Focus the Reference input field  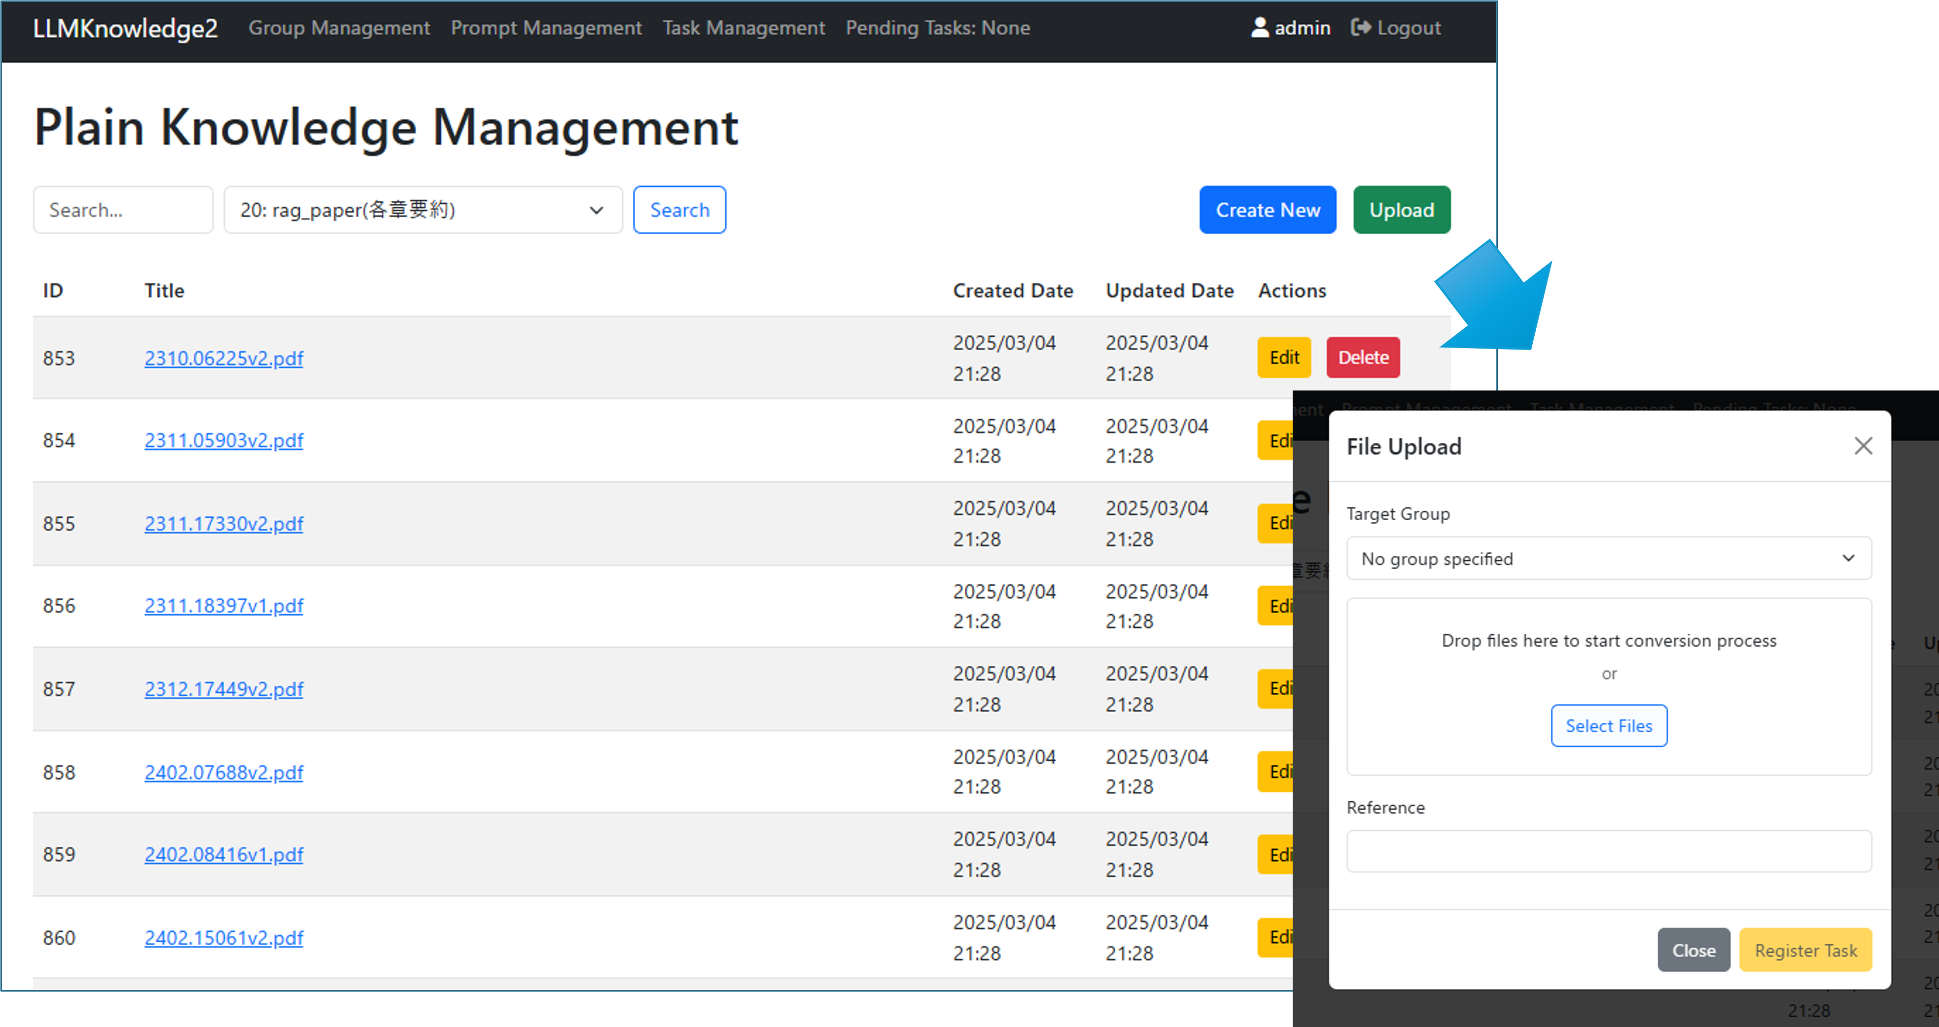pos(1609,851)
